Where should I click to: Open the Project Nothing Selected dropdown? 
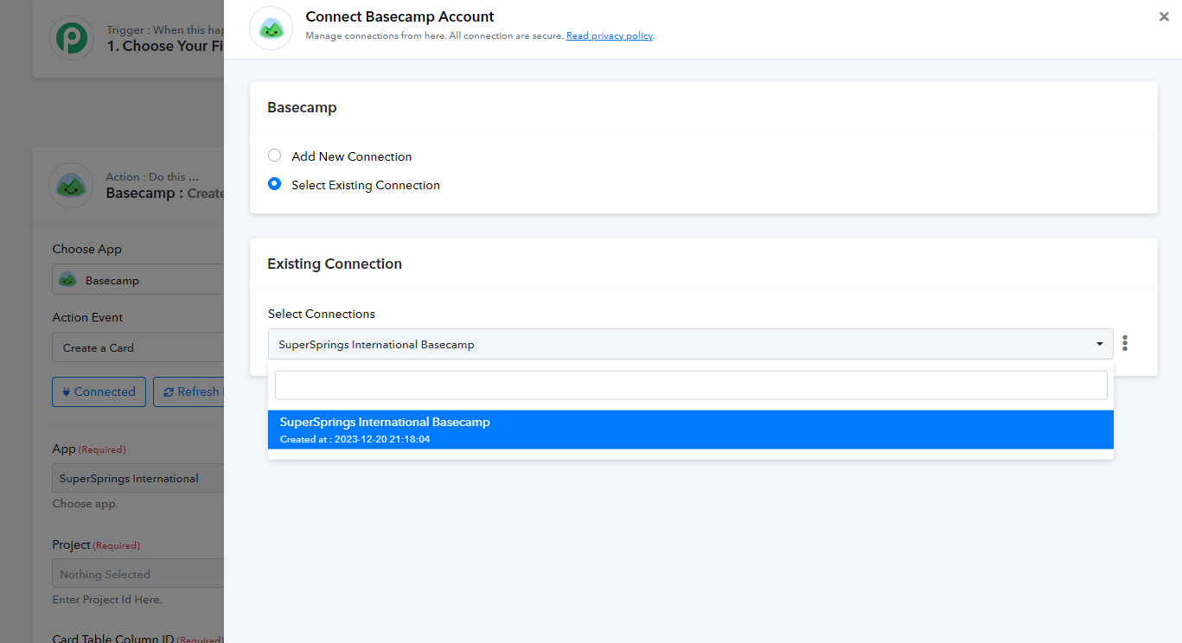(x=138, y=574)
